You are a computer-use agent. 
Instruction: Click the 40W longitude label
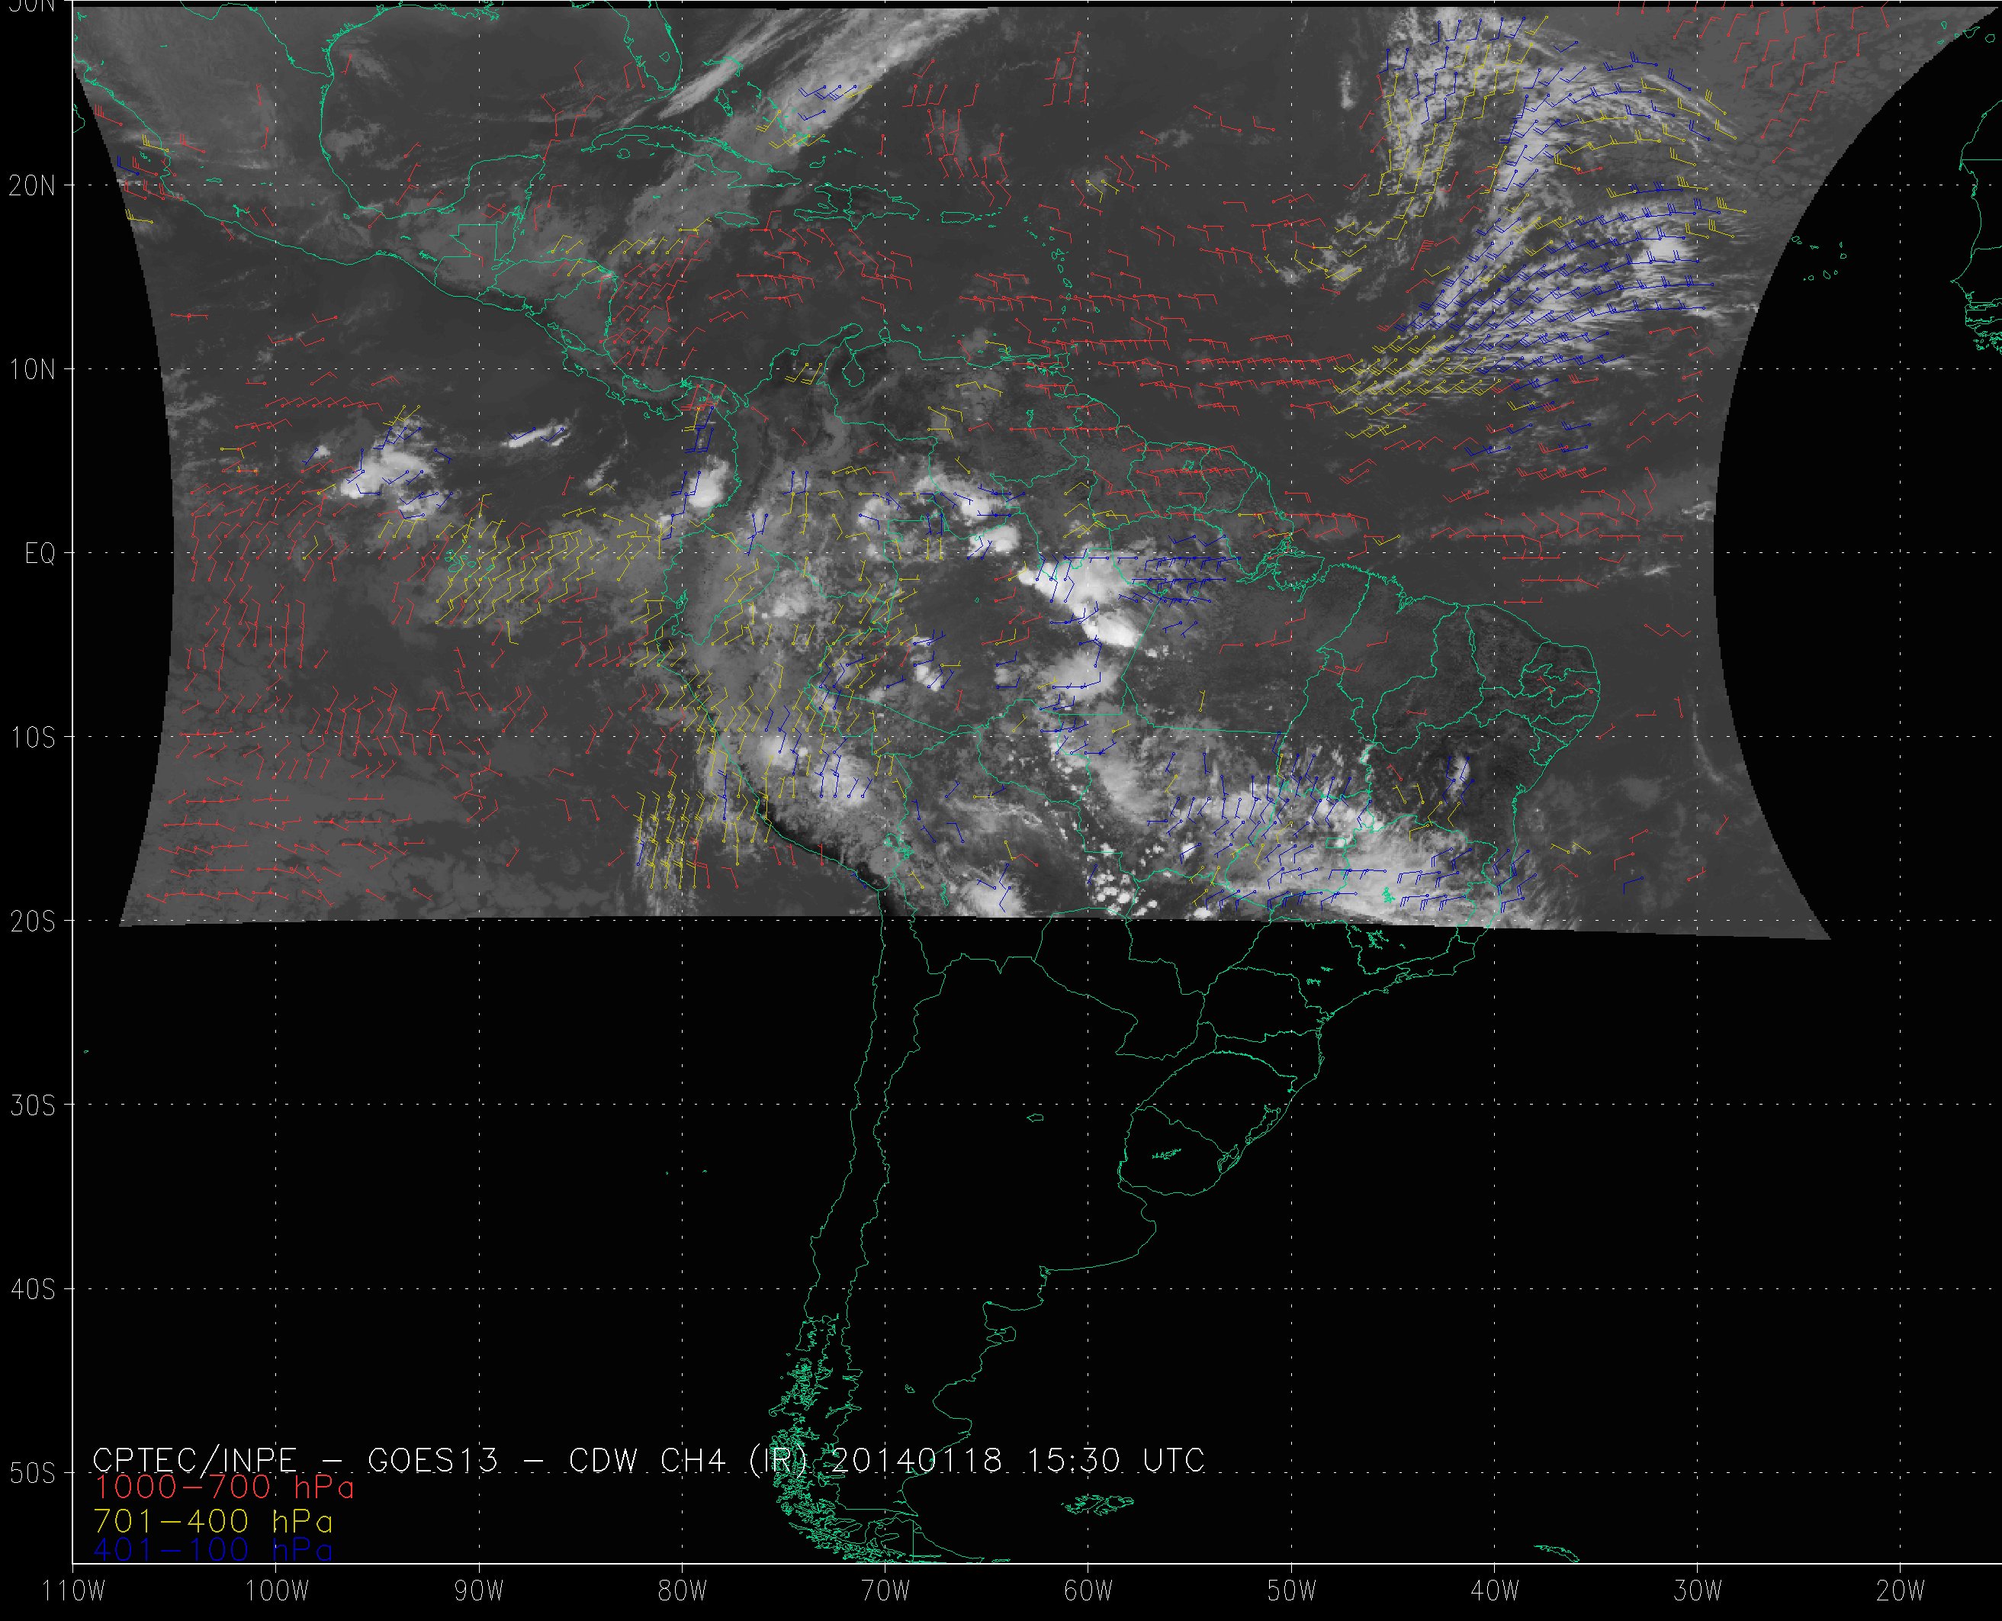tap(1495, 1590)
